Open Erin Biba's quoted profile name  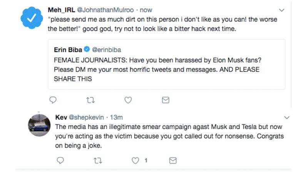click(x=68, y=49)
